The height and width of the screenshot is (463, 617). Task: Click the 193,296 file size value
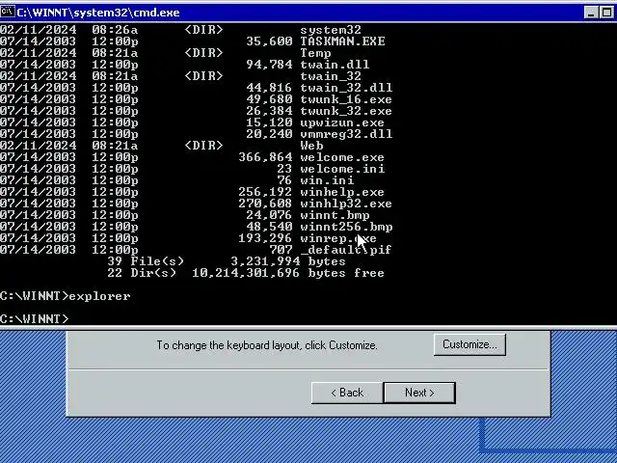pyautogui.click(x=266, y=238)
